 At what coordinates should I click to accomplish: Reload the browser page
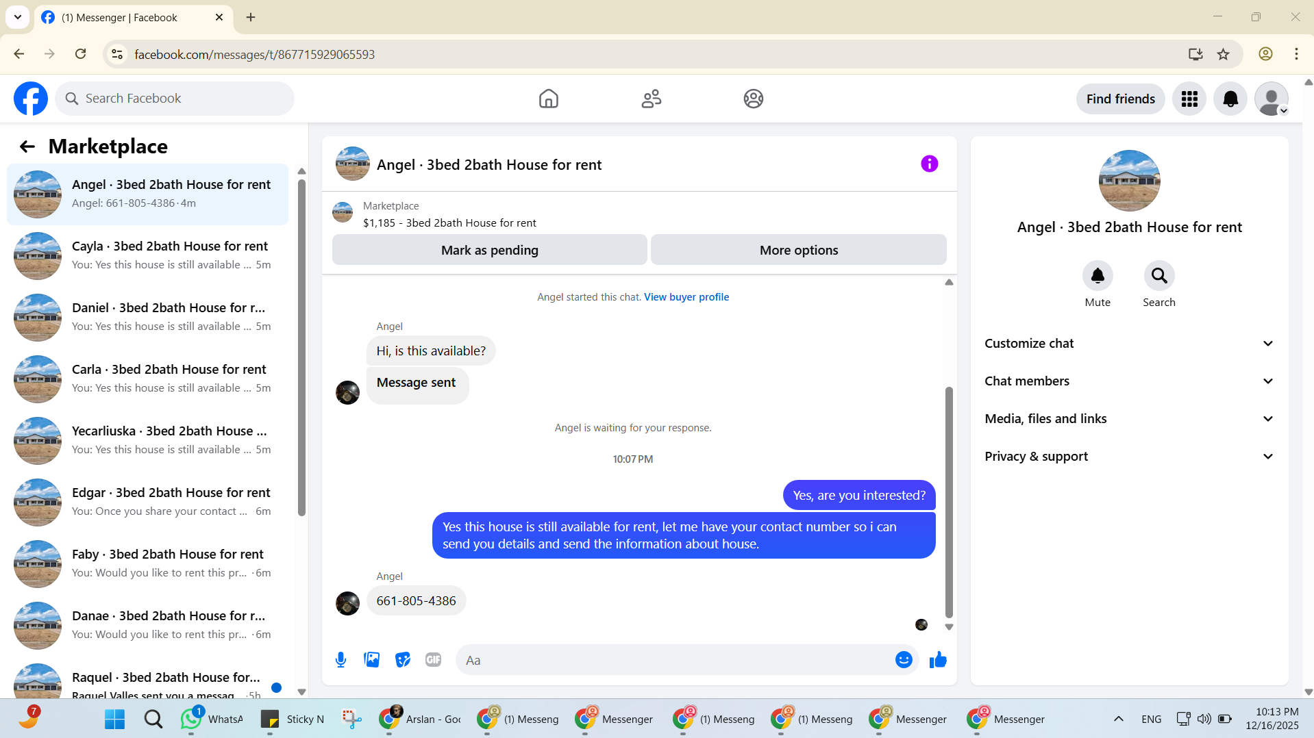click(81, 54)
